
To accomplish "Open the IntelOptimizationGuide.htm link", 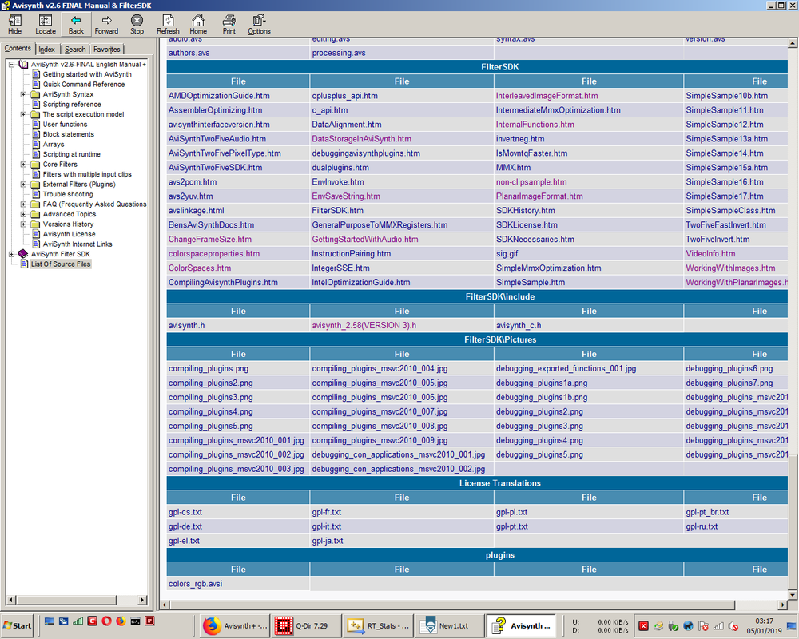I will point(361,282).
